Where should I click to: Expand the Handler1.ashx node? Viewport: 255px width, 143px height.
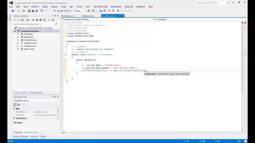(x=18, y=40)
